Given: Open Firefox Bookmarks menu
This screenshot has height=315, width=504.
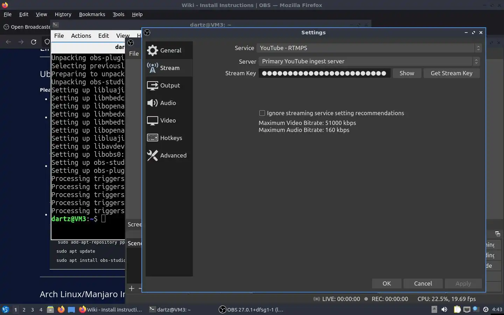Looking at the screenshot, I should click(92, 14).
